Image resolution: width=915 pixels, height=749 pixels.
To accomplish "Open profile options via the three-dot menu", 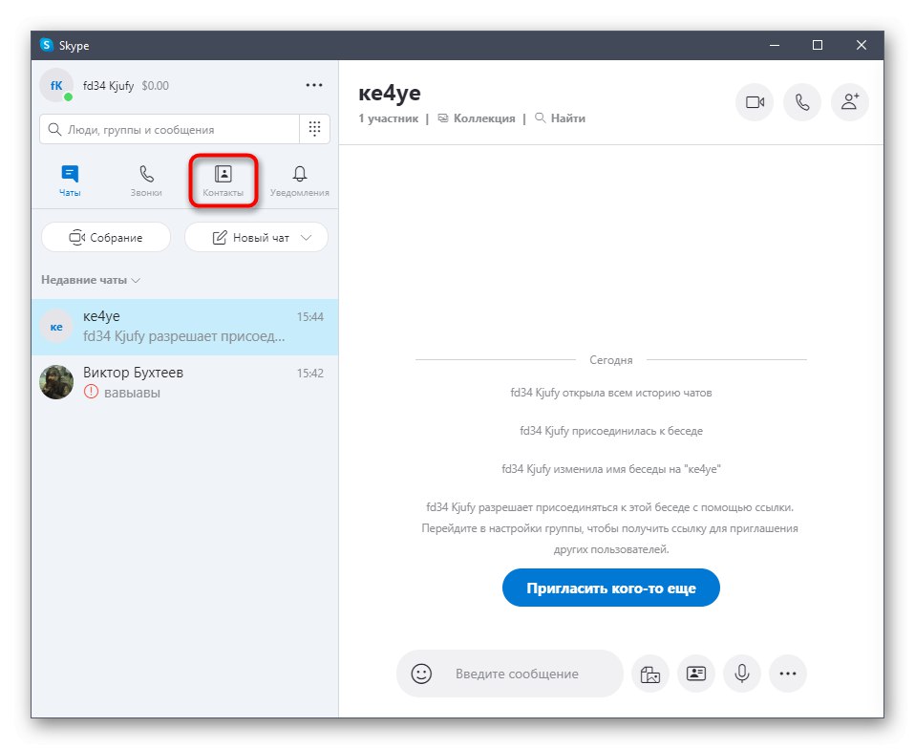I will 314,85.
